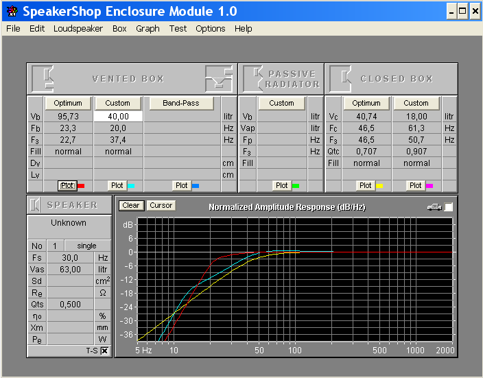The height and width of the screenshot is (378, 483).
Task: Plot the Band-Pass blue curve
Action: 181,186
